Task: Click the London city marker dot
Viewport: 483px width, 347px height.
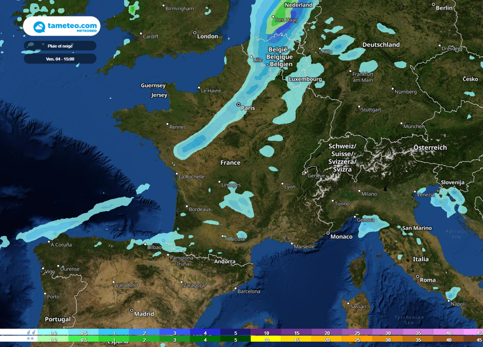Action: [x=194, y=33]
